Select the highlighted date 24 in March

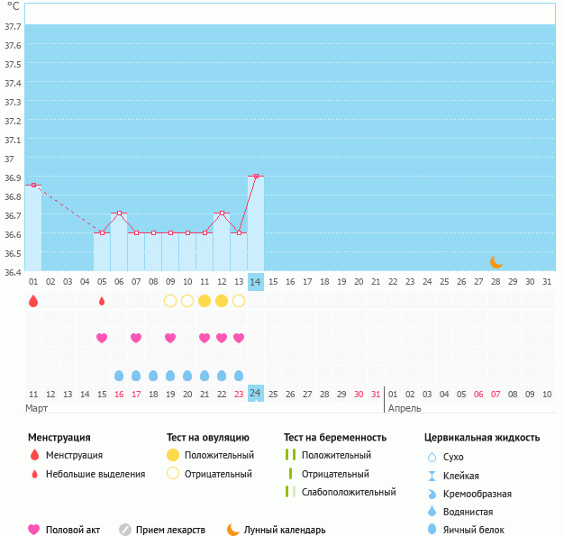[x=256, y=394]
